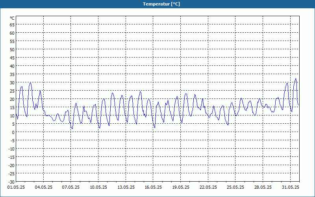Select the 22.05.25 date label
This screenshot has height=197, width=315.
click(x=208, y=187)
